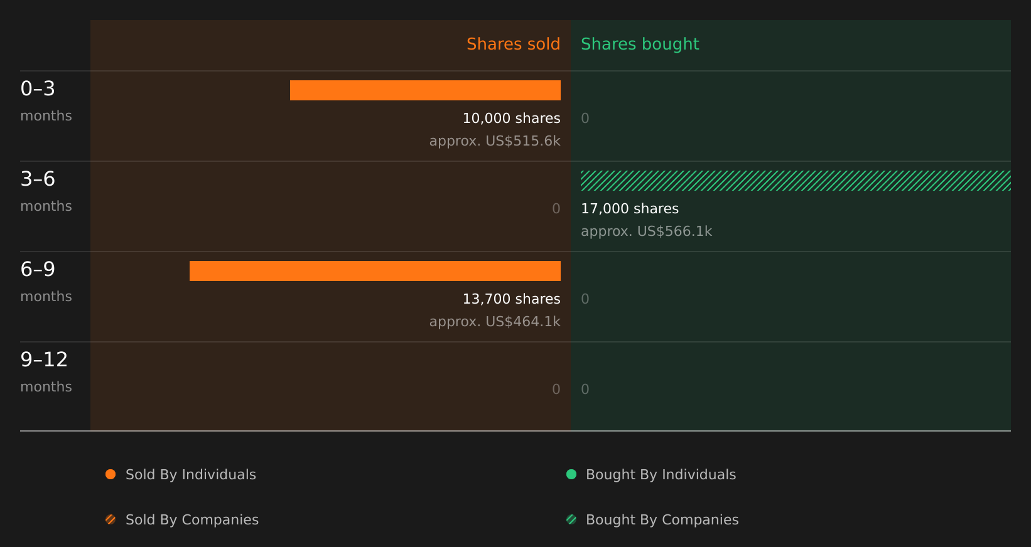Click the bought 0 in 9–12 months row
Screen dimensions: 1031x547
[x=585, y=390]
